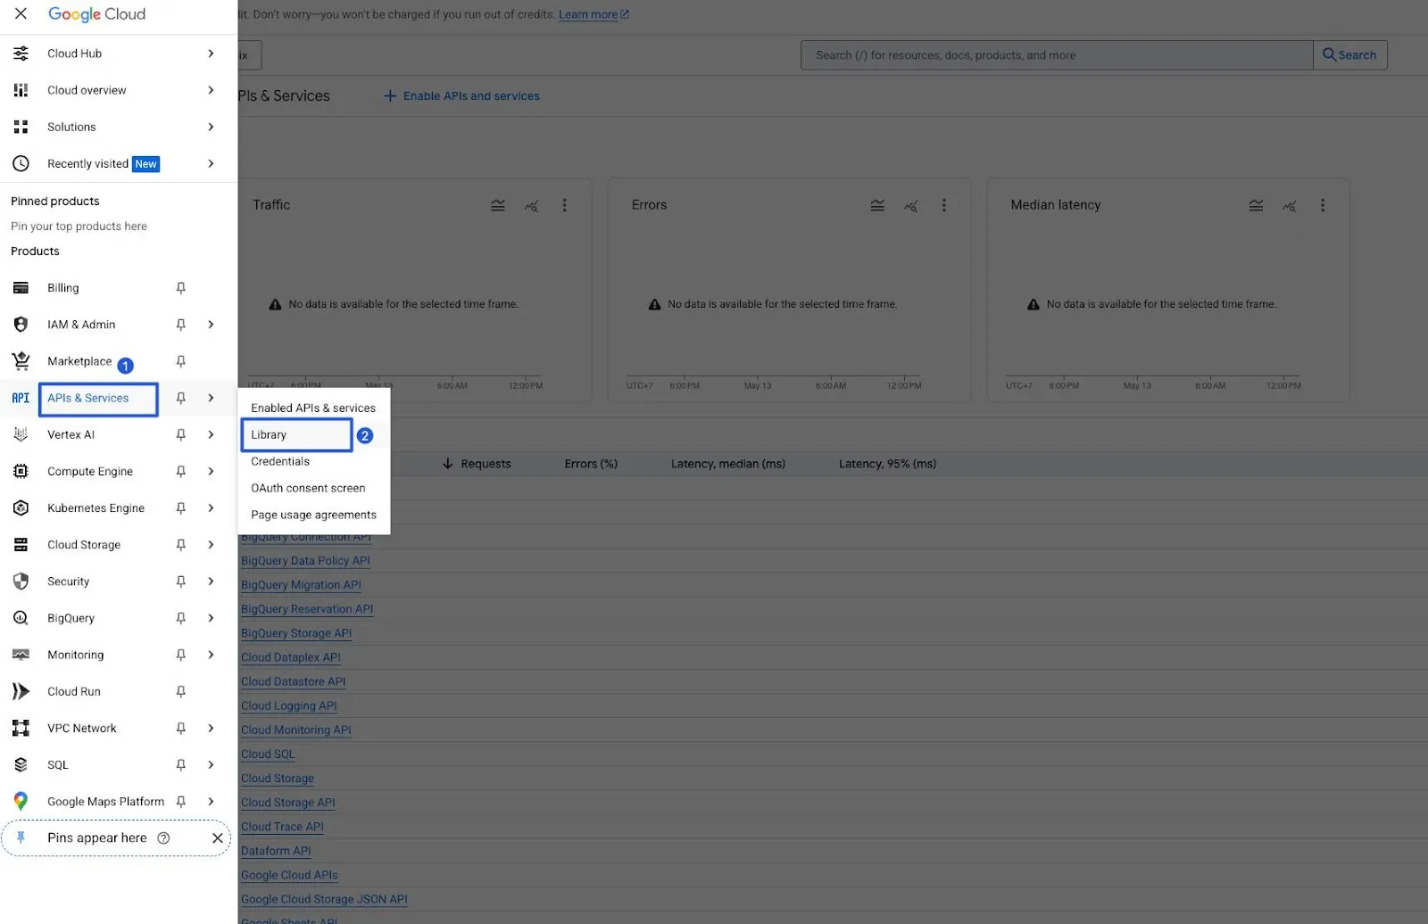The image size is (1428, 924).
Task: Close the navigation menu with X icon
Action: [21, 14]
